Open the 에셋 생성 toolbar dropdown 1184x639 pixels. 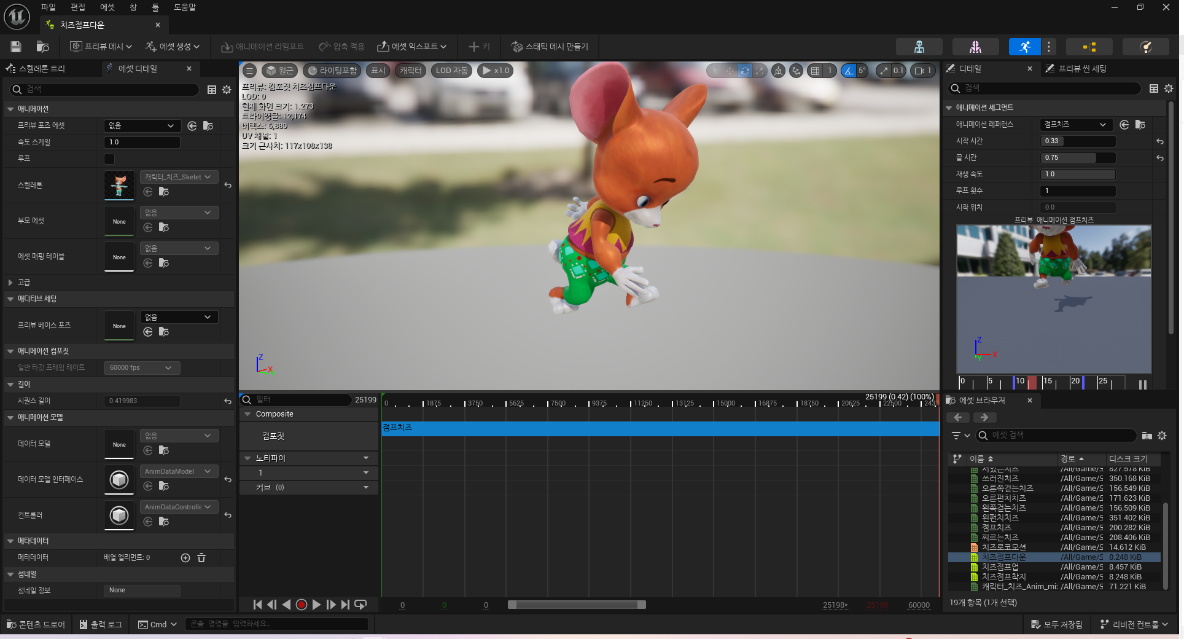[x=172, y=47]
